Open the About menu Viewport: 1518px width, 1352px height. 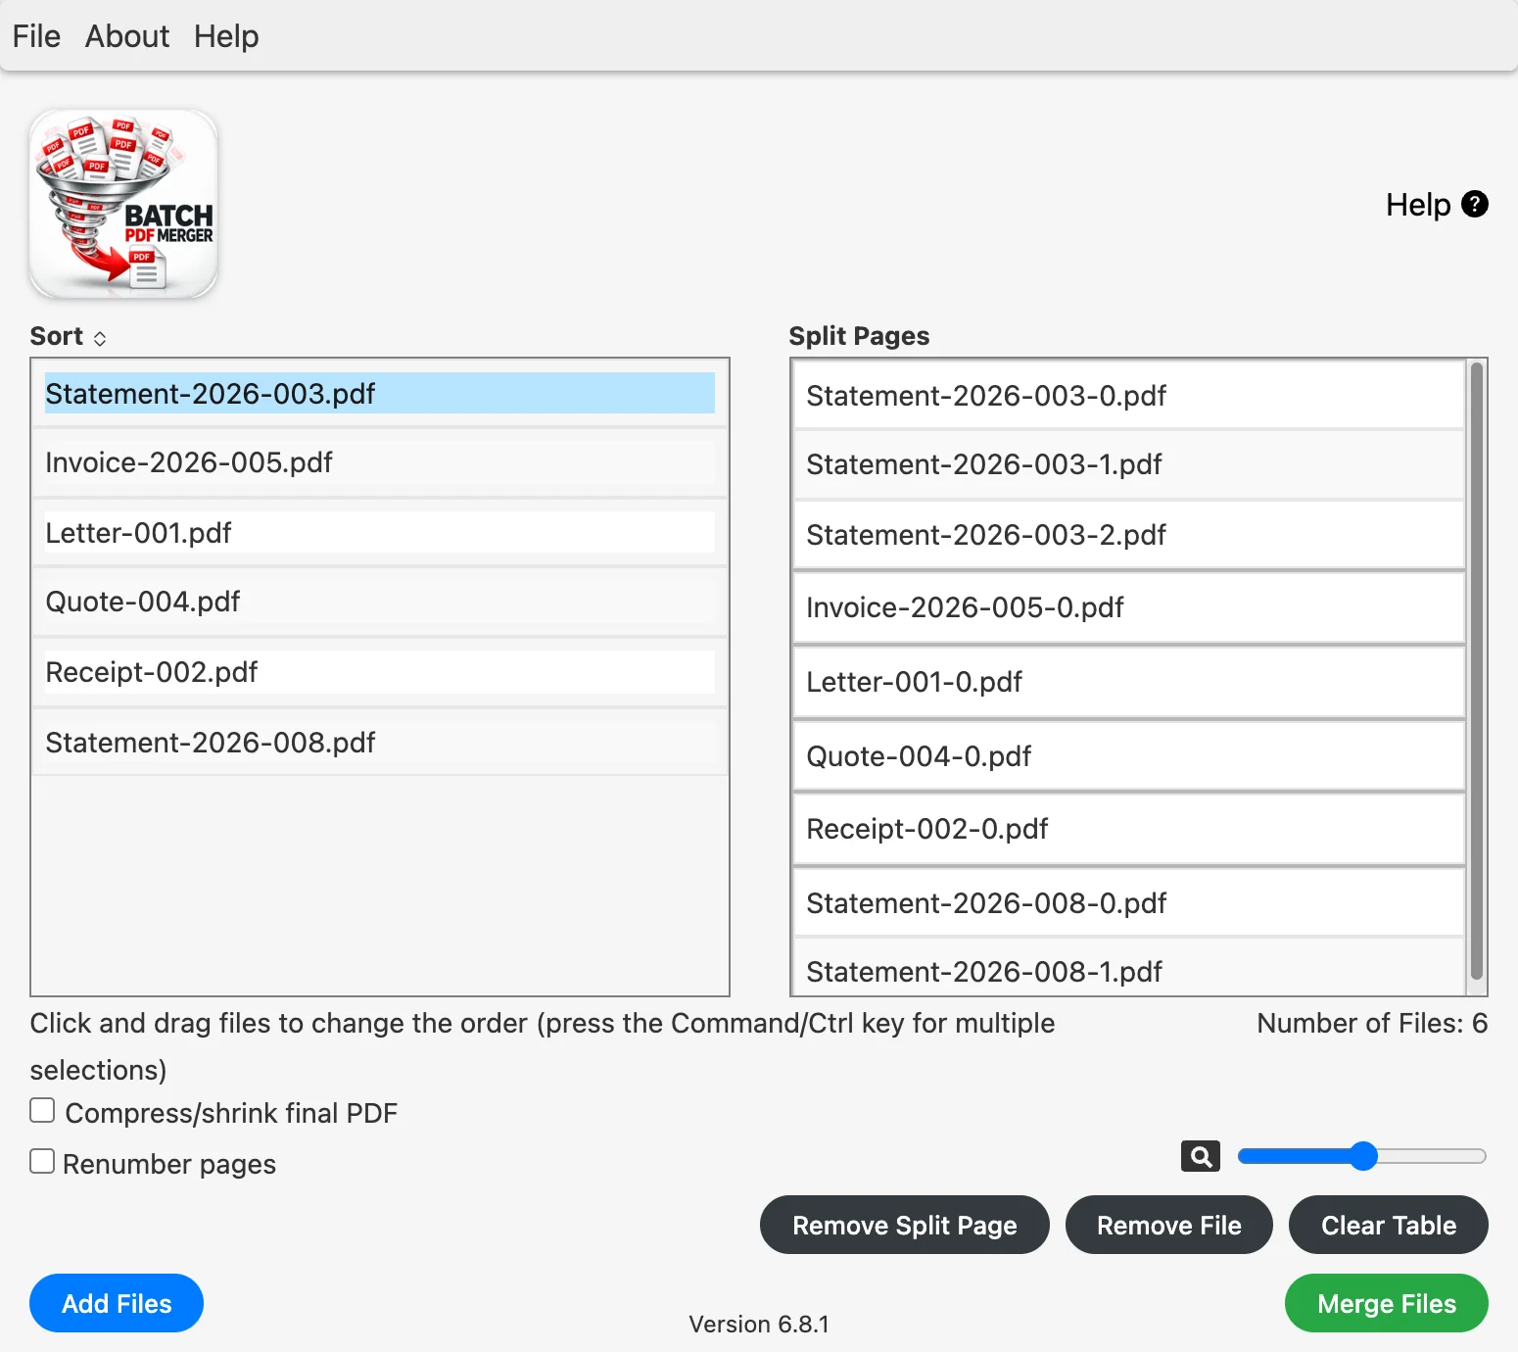pyautogui.click(x=127, y=36)
